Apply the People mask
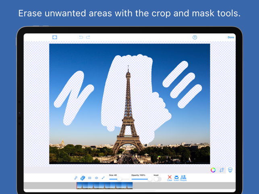This screenshot has width=259, height=194. click(183, 178)
